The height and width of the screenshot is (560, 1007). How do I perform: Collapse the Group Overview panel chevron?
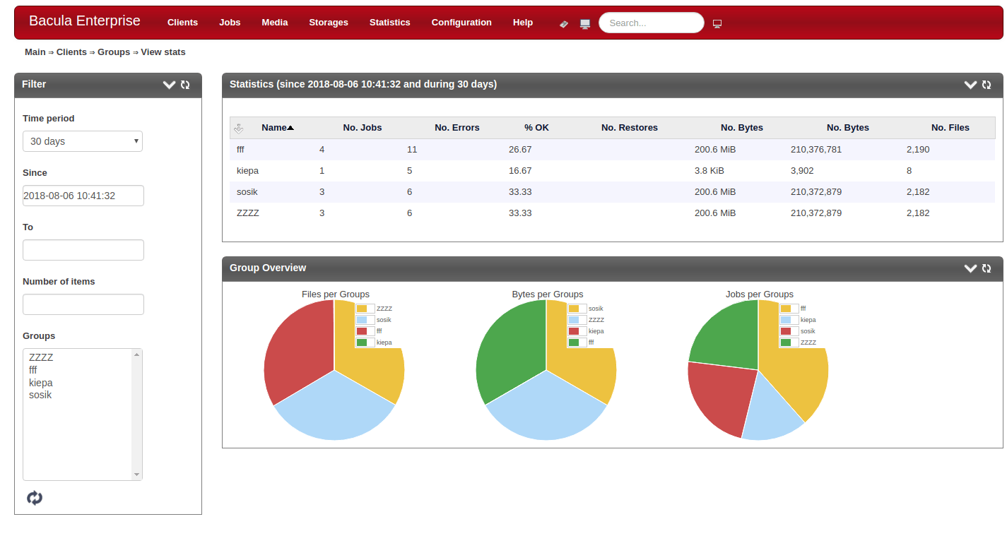click(970, 268)
